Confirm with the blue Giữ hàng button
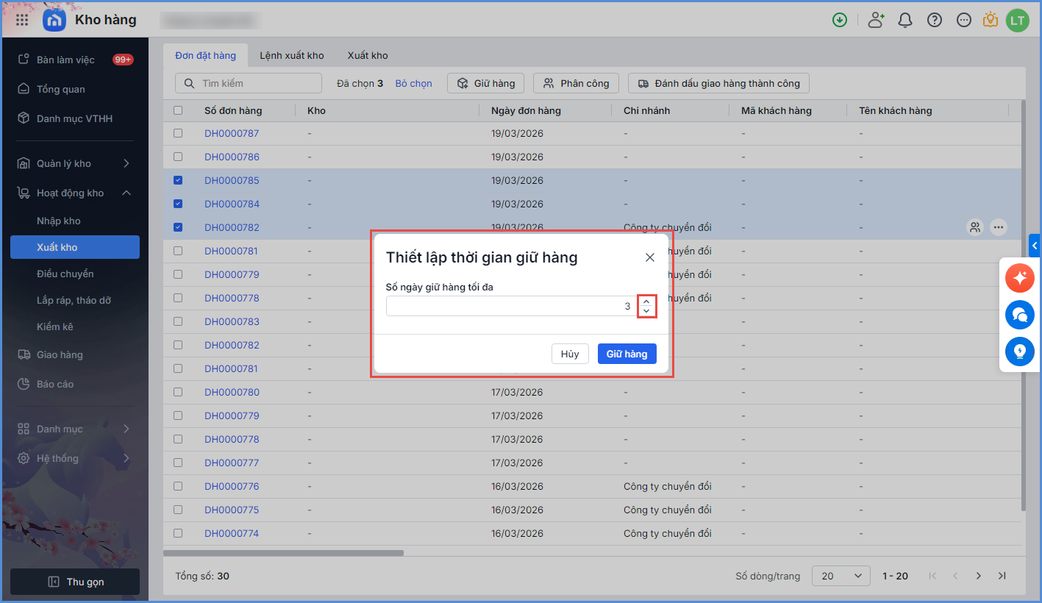 [627, 354]
